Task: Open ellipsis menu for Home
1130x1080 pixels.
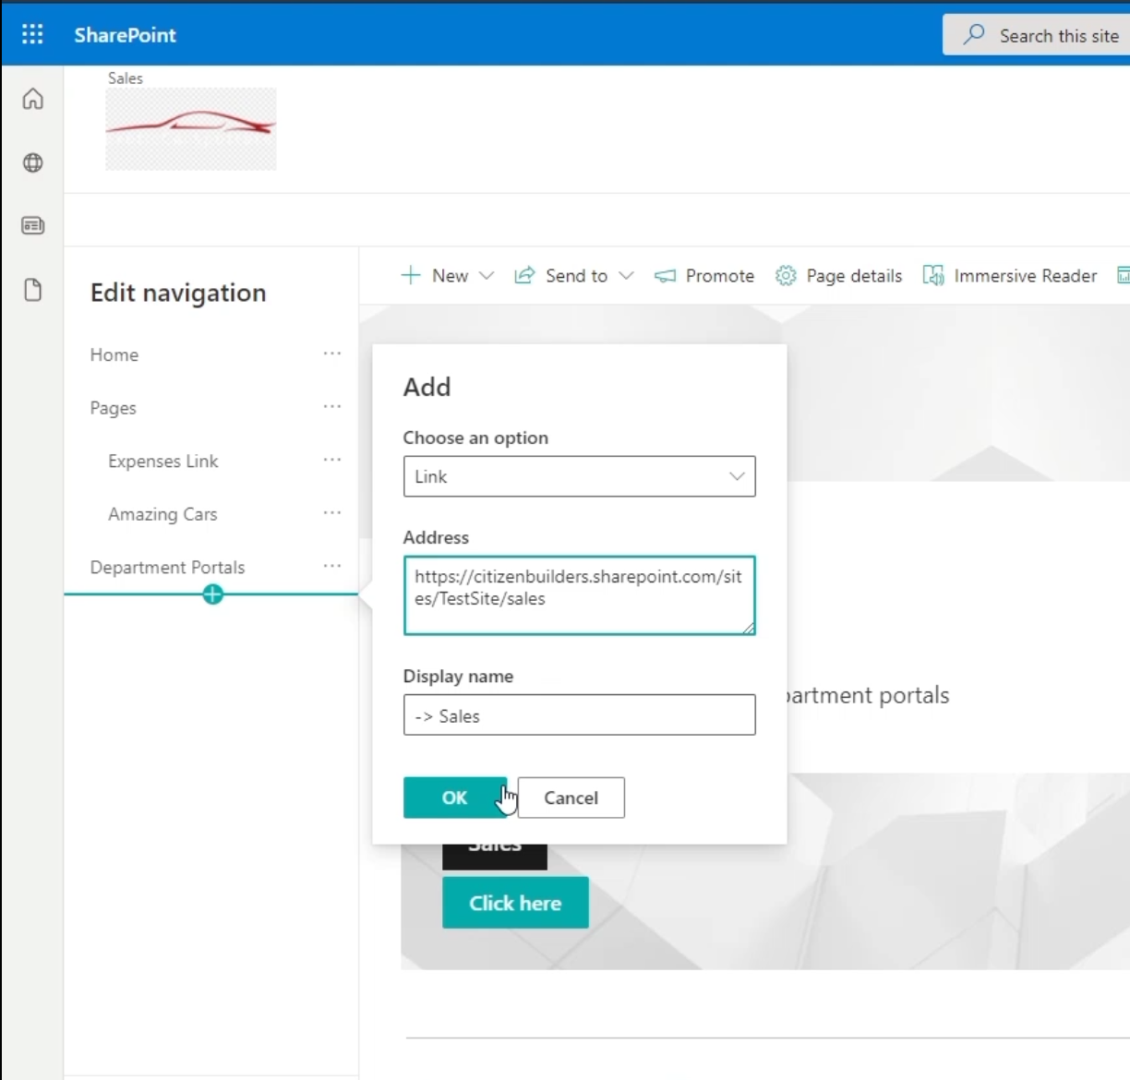Action: tap(332, 354)
